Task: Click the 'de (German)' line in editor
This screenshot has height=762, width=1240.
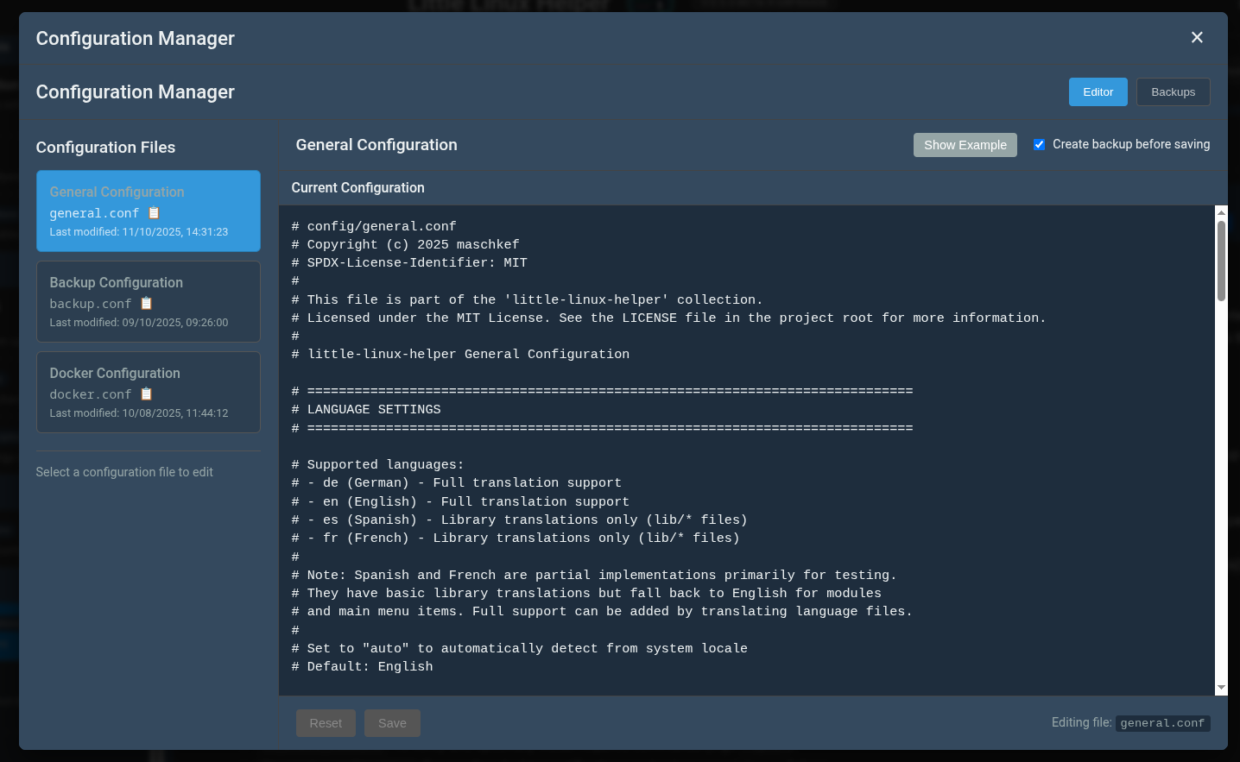Action: pyautogui.click(x=456, y=482)
